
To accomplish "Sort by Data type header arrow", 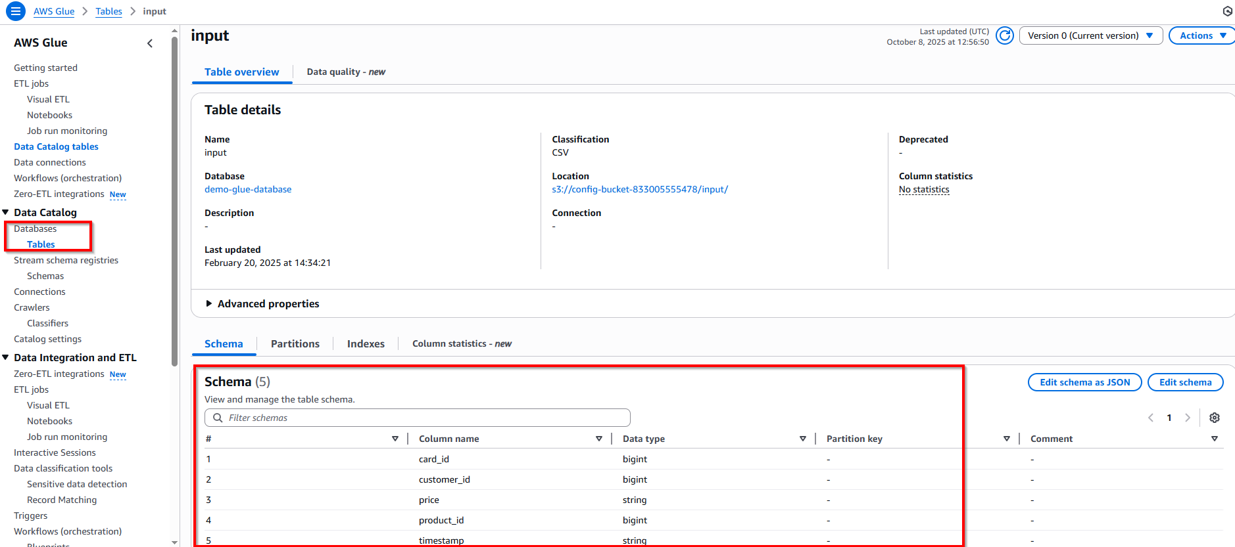I will (802, 439).
